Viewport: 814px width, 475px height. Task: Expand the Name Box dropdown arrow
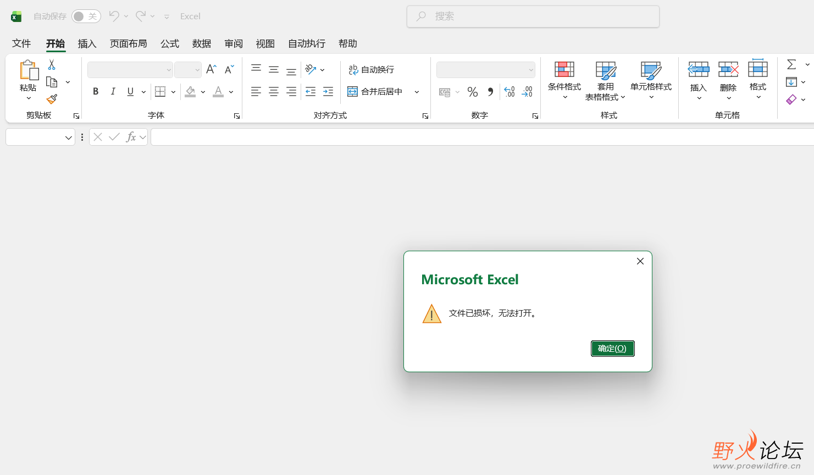[69, 137]
